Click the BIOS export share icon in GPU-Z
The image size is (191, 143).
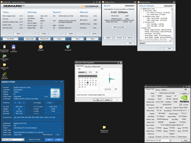tap(181, 105)
